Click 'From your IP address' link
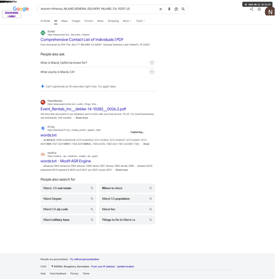 103,267
